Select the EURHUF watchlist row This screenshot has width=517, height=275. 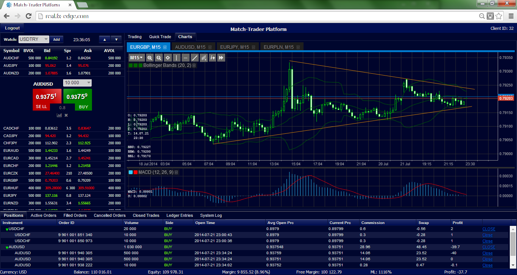coord(62,188)
